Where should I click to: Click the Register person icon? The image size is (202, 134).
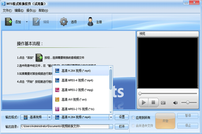90,22
